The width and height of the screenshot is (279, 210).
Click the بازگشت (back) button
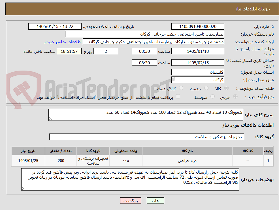[131, 201]
